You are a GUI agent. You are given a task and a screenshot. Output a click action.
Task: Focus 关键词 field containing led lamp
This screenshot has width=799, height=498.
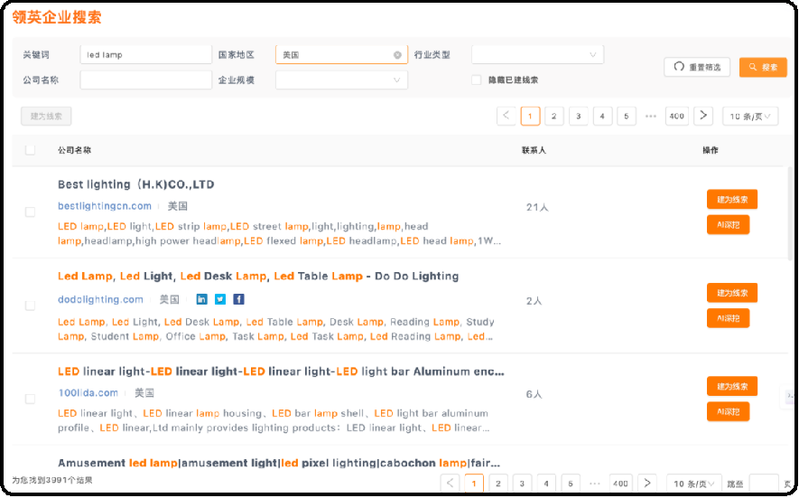145,54
